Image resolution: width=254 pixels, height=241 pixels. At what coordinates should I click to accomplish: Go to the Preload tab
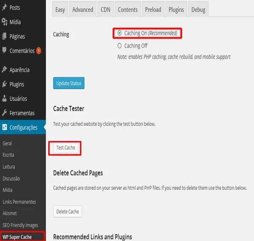(153, 9)
